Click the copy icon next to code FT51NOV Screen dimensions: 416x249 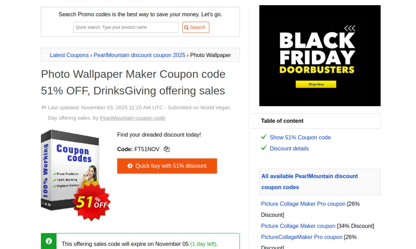pos(167,149)
